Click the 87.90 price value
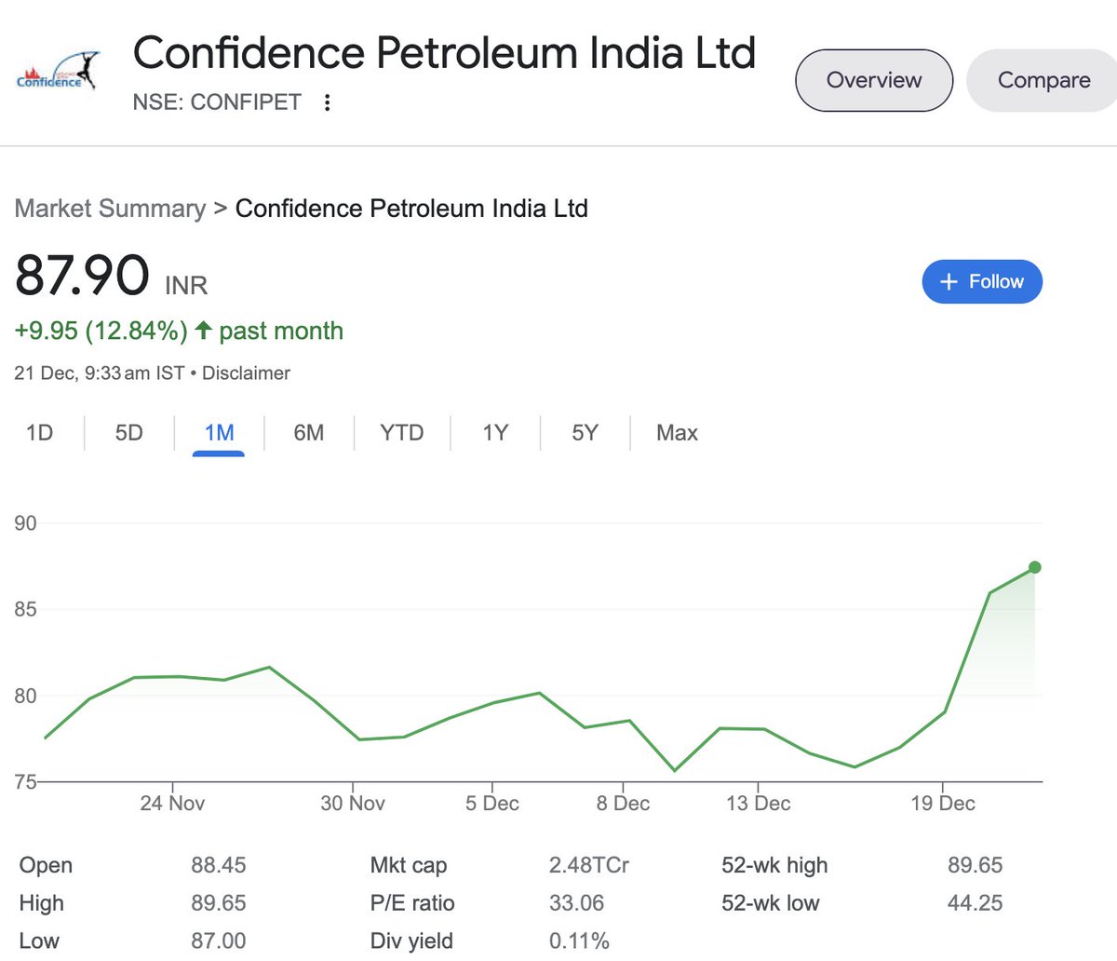The image size is (1117, 961). click(x=82, y=276)
